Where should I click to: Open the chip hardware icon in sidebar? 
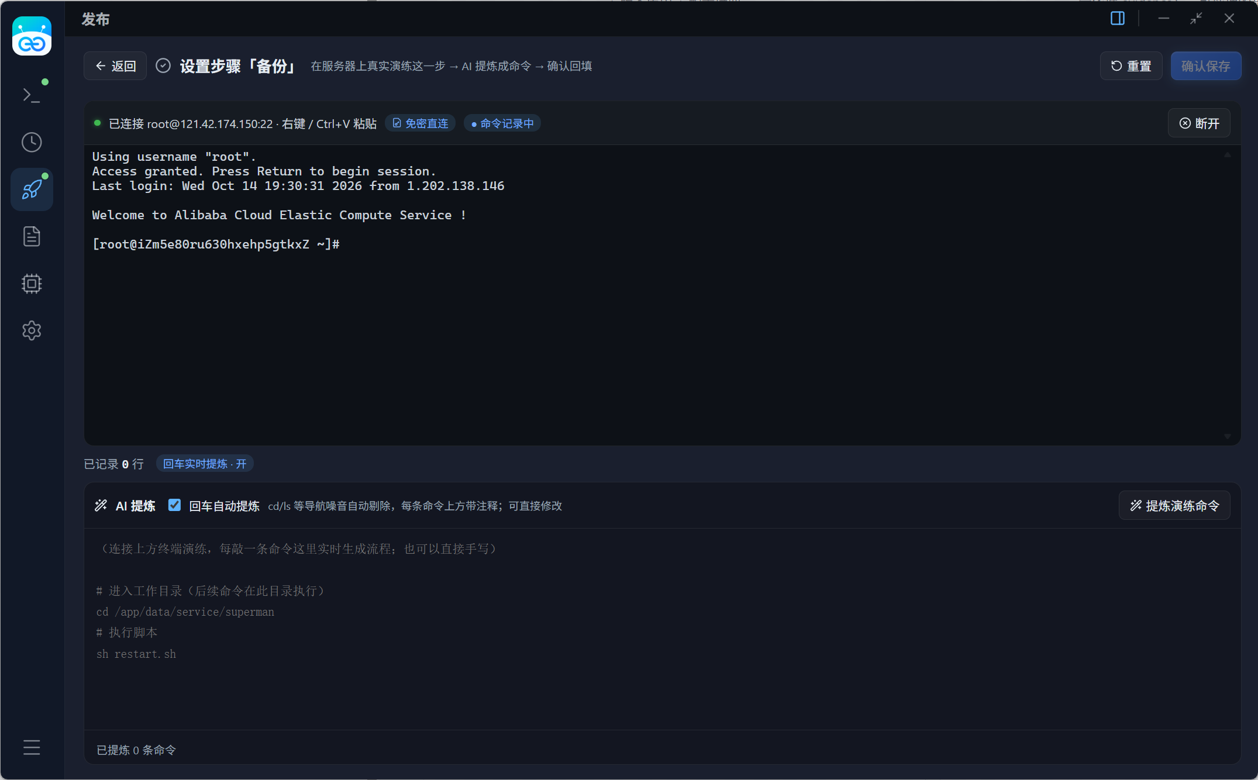click(x=32, y=284)
